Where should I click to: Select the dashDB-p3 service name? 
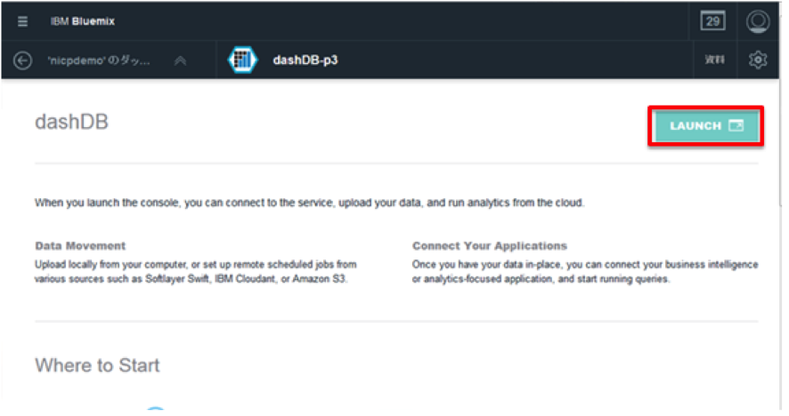(305, 60)
